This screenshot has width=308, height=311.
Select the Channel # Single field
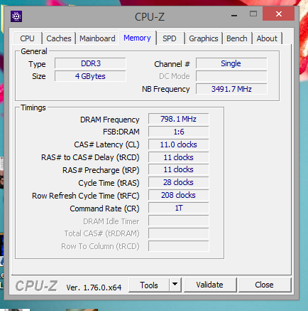click(231, 63)
